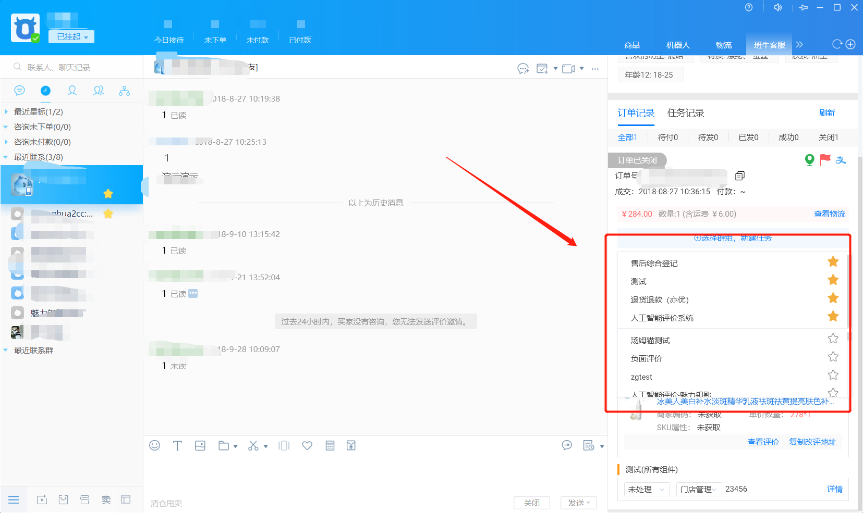Select the font text formatting icon
863x513 pixels.
tap(177, 445)
